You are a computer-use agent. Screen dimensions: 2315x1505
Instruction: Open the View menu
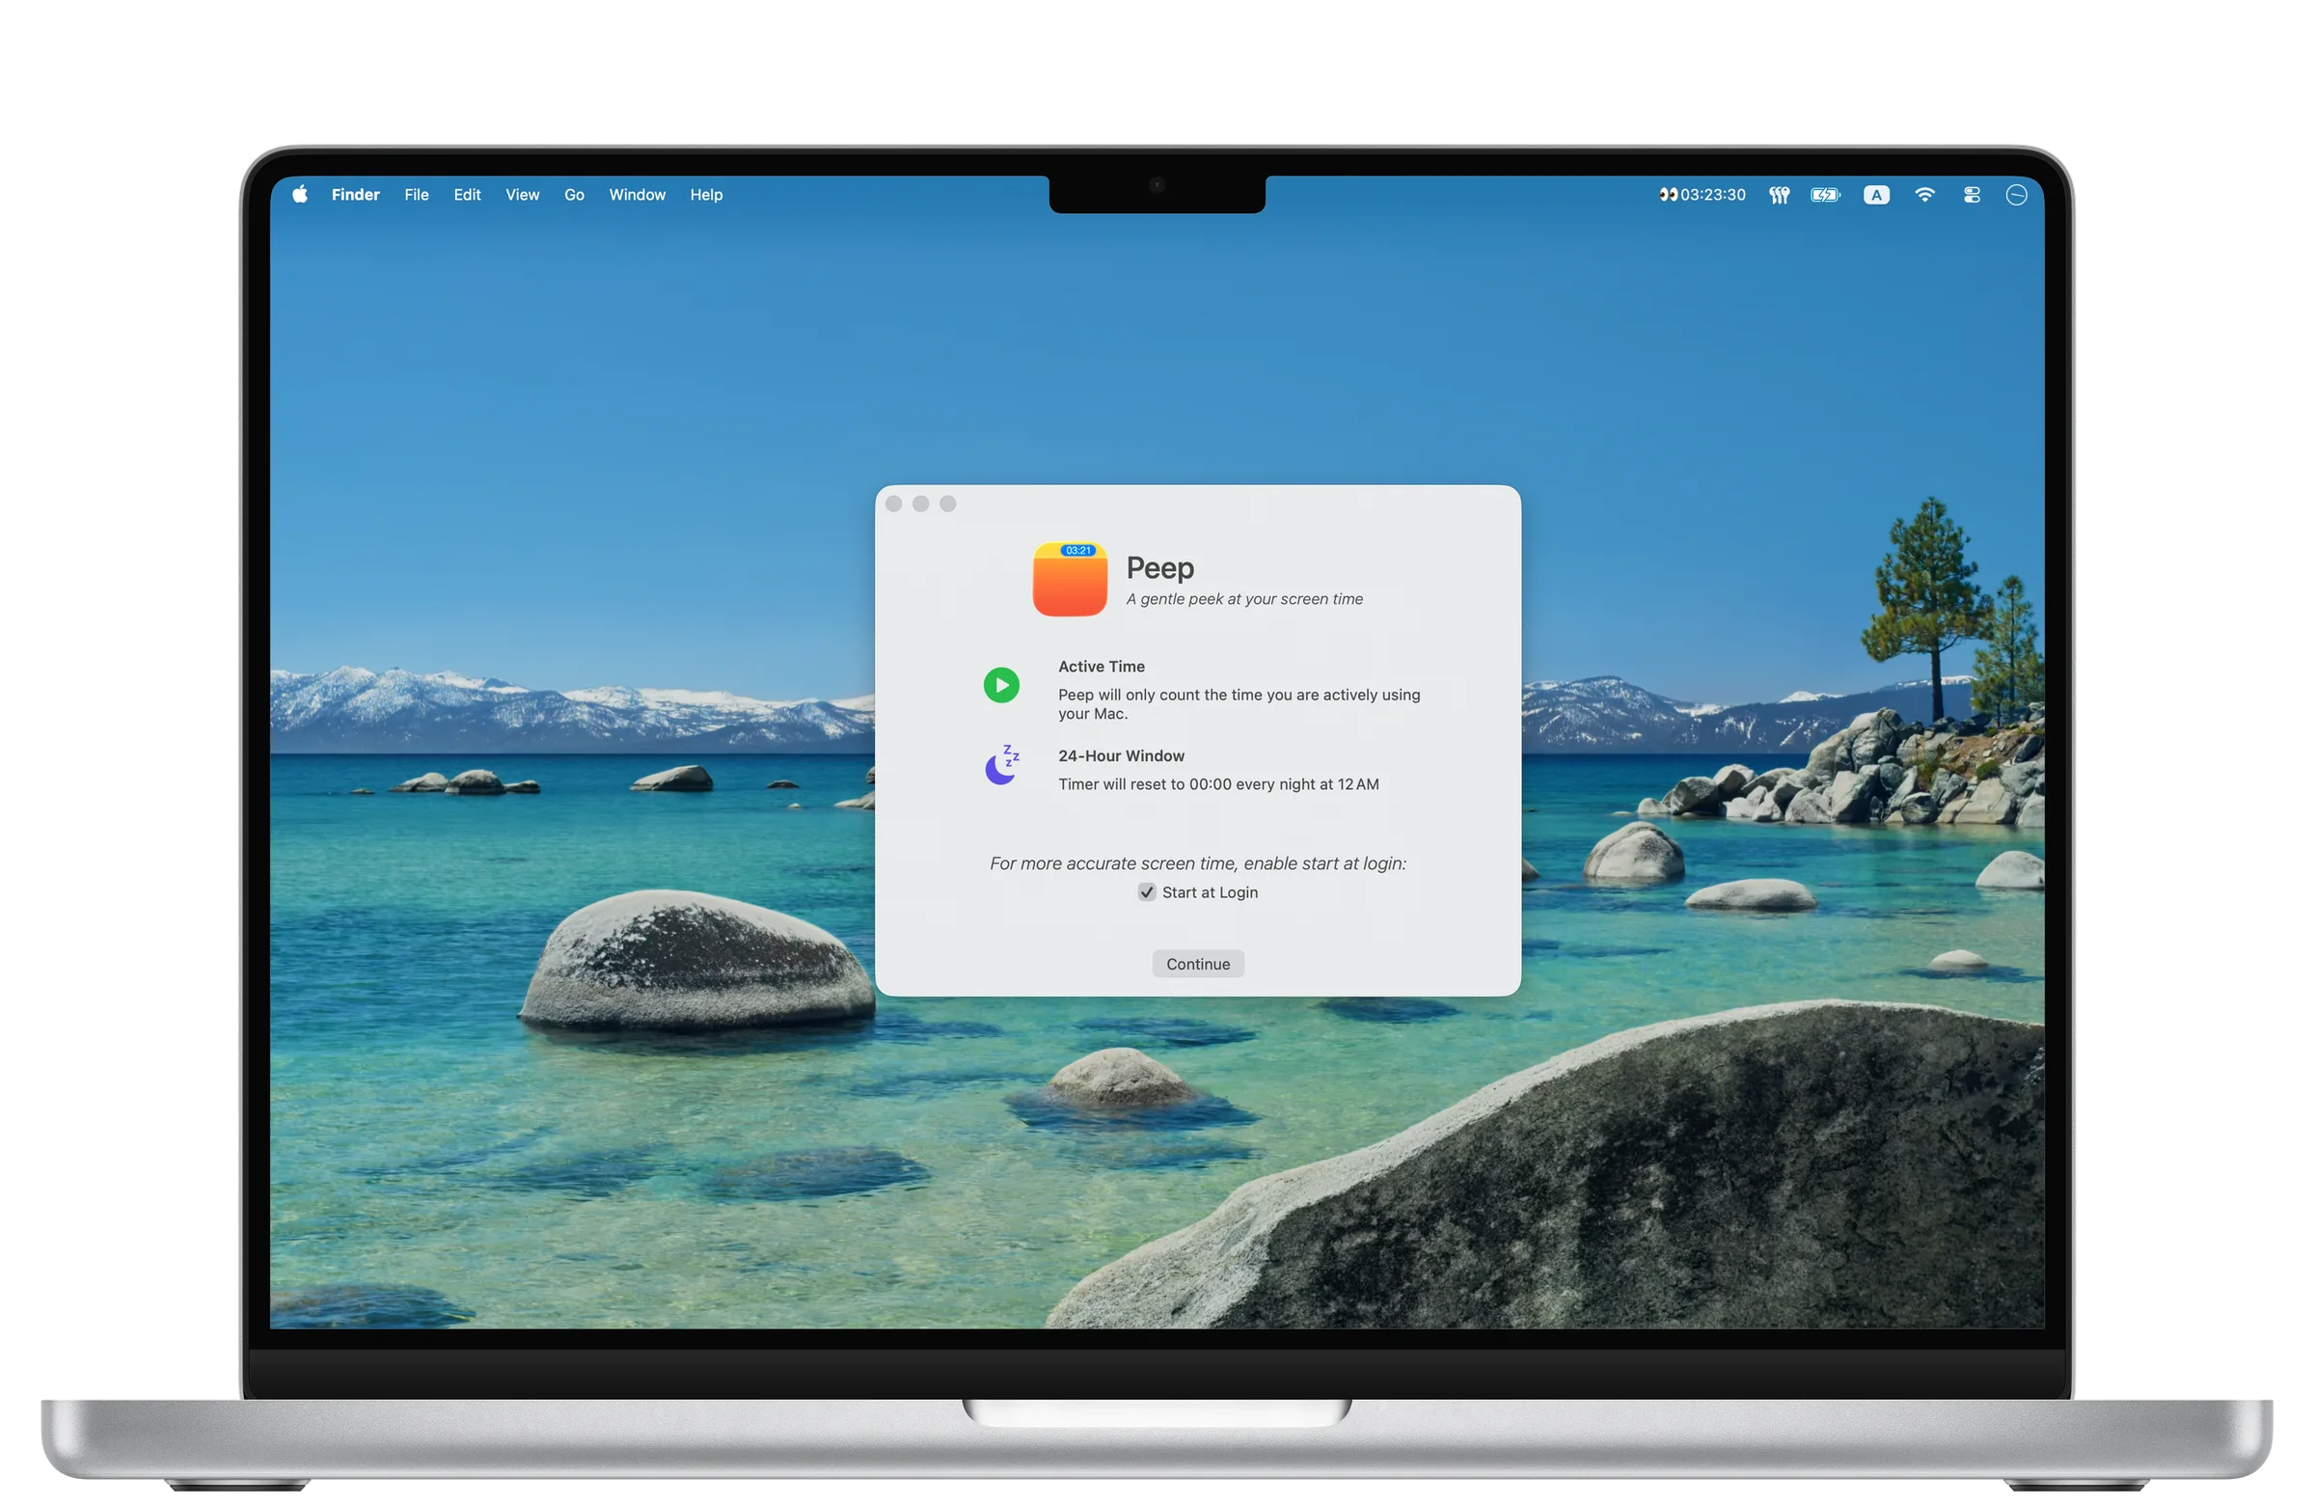pos(523,195)
